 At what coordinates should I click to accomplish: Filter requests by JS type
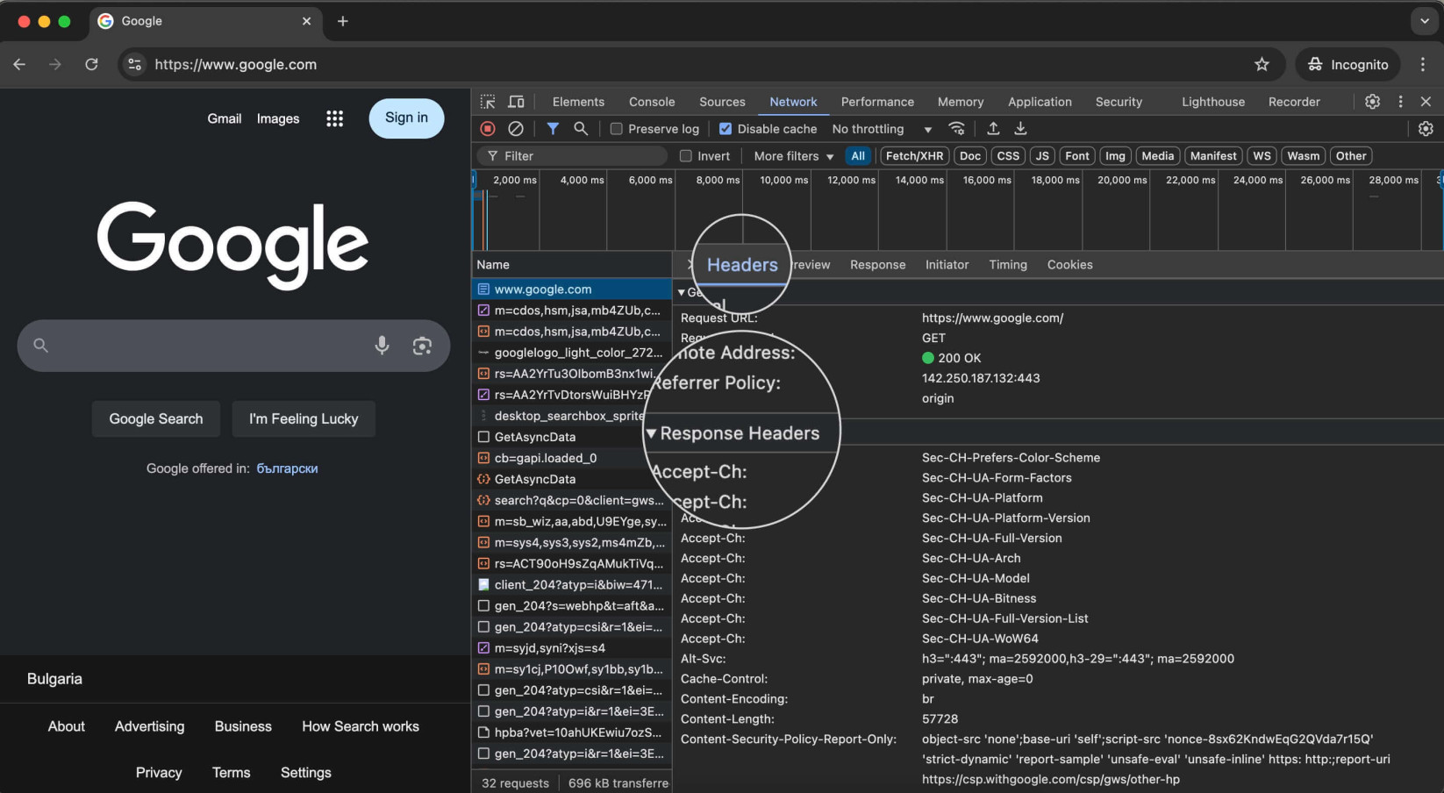pyautogui.click(x=1042, y=156)
